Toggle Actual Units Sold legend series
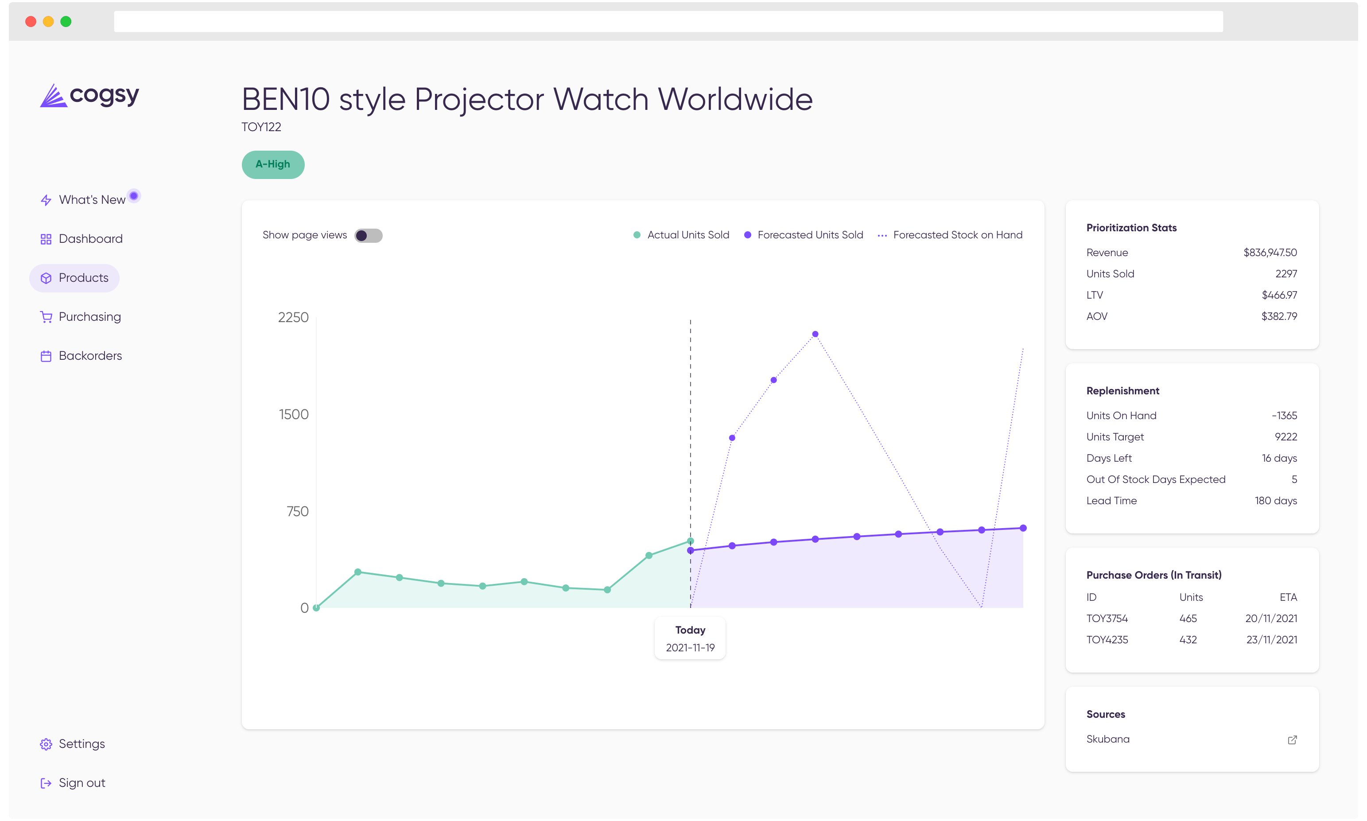The height and width of the screenshot is (821, 1367). pos(681,235)
